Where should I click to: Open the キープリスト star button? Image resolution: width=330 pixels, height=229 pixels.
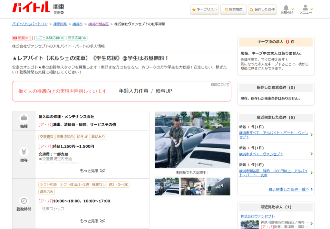click(204, 10)
